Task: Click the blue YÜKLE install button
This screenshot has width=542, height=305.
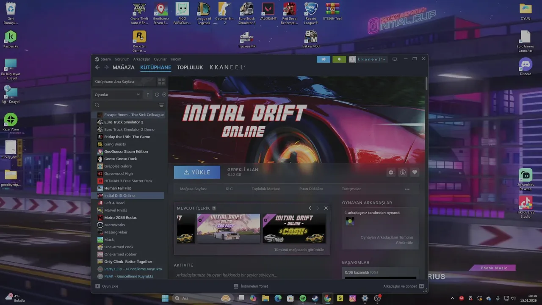Action: click(x=197, y=172)
